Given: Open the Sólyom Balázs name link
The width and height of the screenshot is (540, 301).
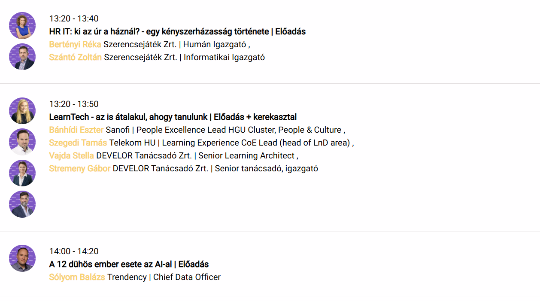Looking at the screenshot, I should click(x=77, y=277).
